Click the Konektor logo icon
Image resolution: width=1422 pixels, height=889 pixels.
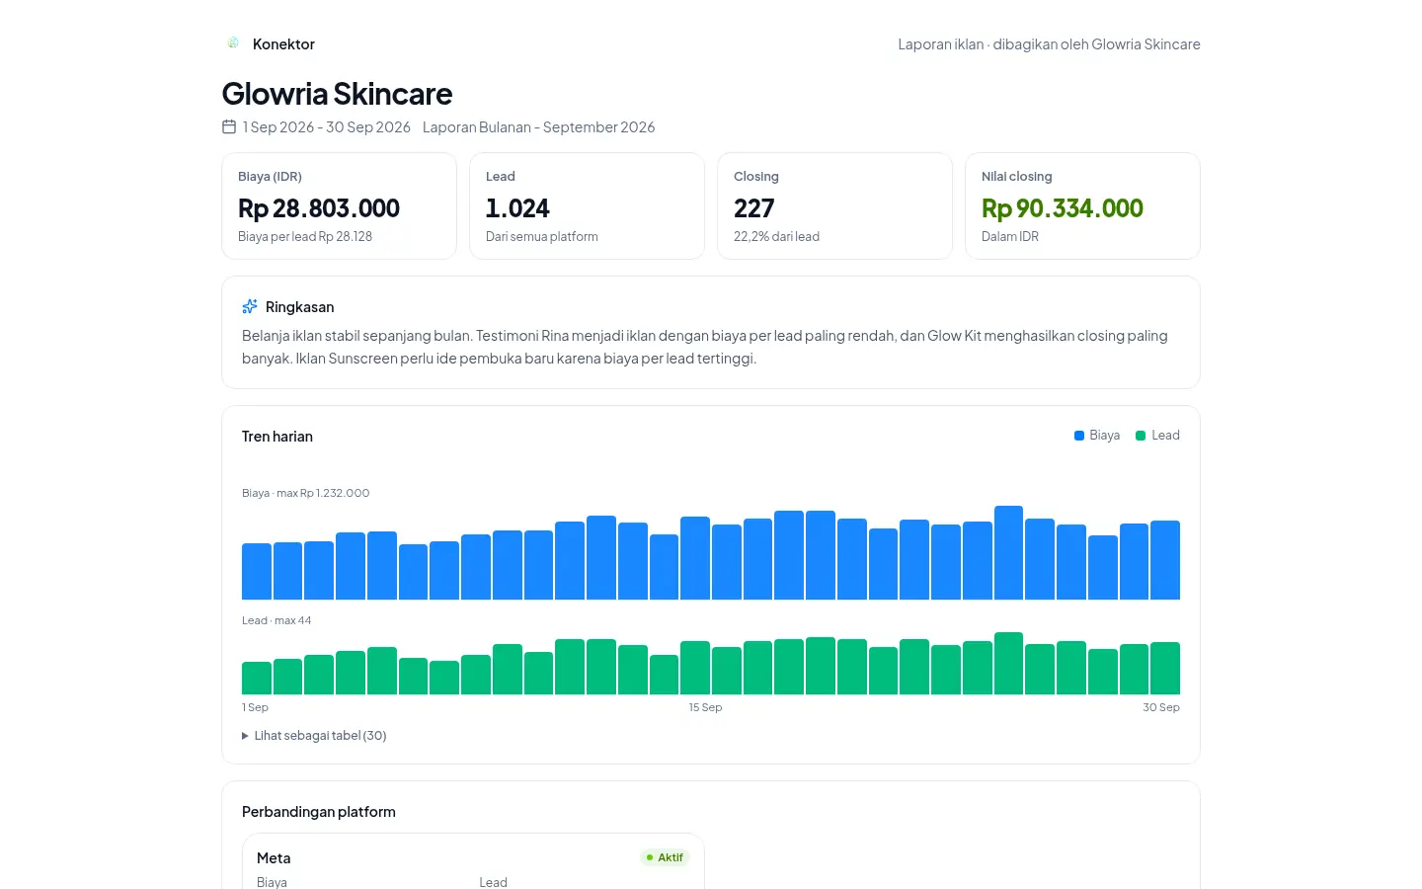click(233, 43)
